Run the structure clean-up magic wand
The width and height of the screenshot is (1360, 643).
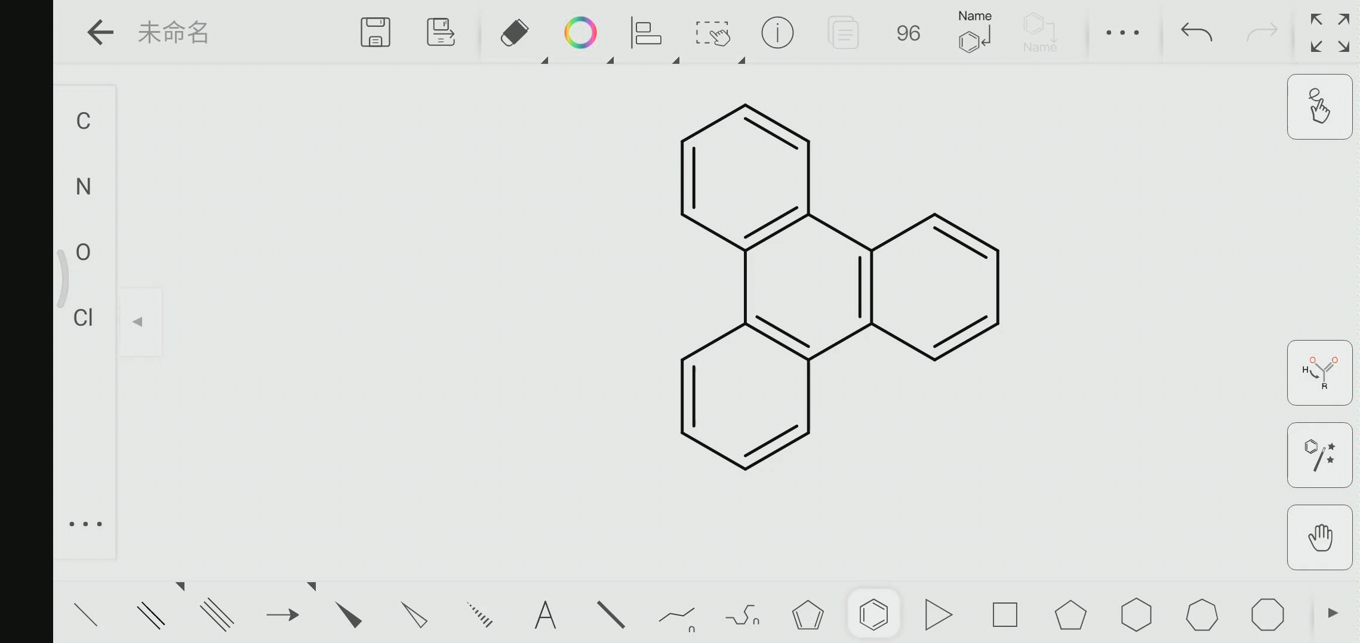(1320, 455)
